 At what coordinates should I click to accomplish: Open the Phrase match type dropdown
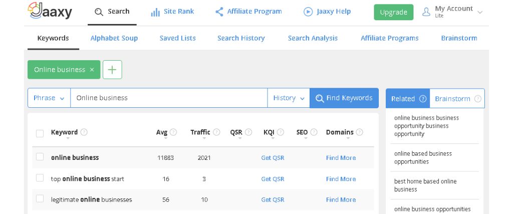pyautogui.click(x=49, y=98)
